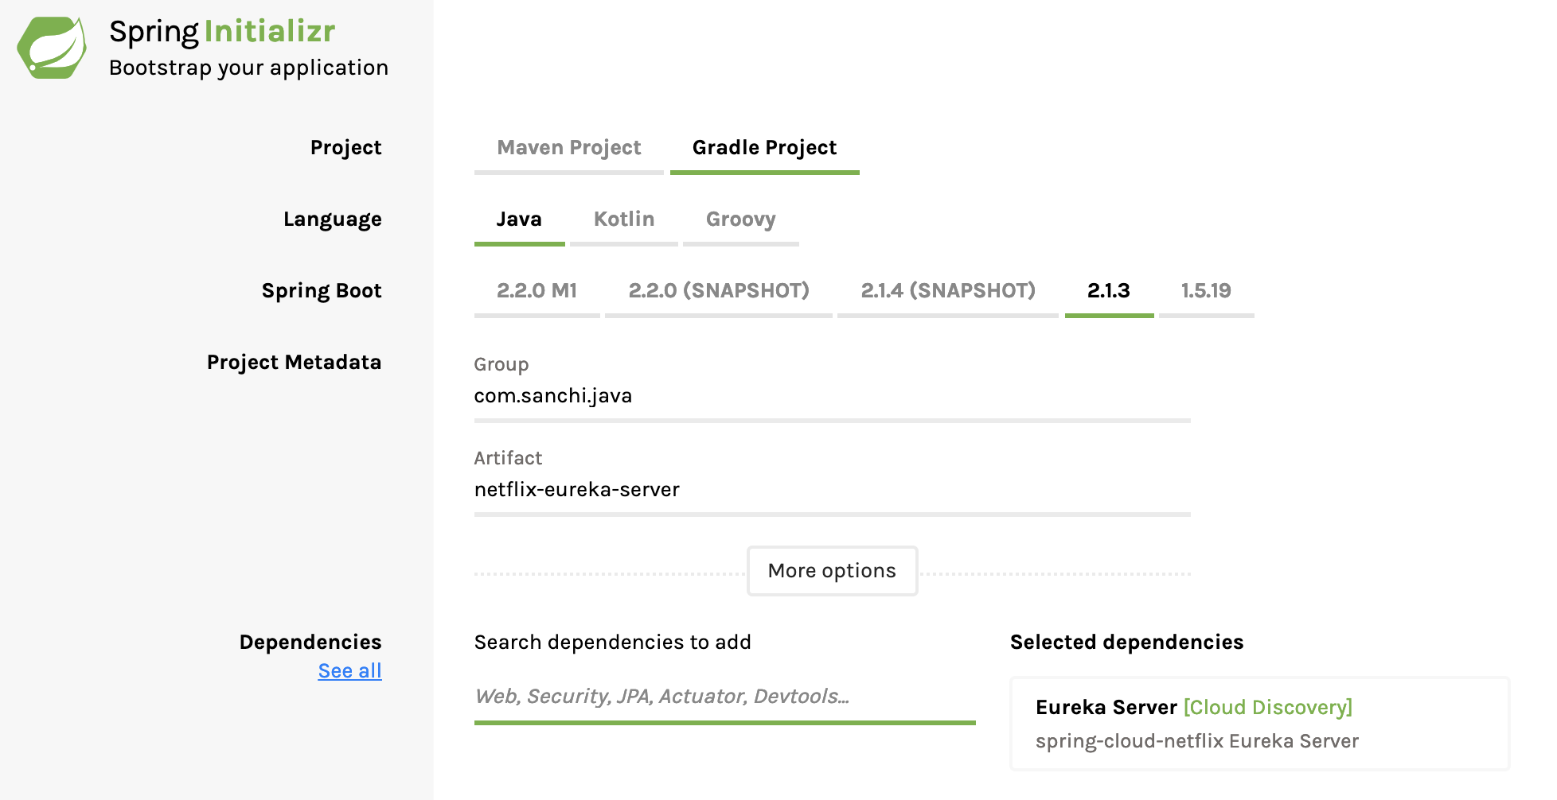Click the Project Metadata label
Screen dimensions: 1557x800
pyautogui.click(x=294, y=363)
